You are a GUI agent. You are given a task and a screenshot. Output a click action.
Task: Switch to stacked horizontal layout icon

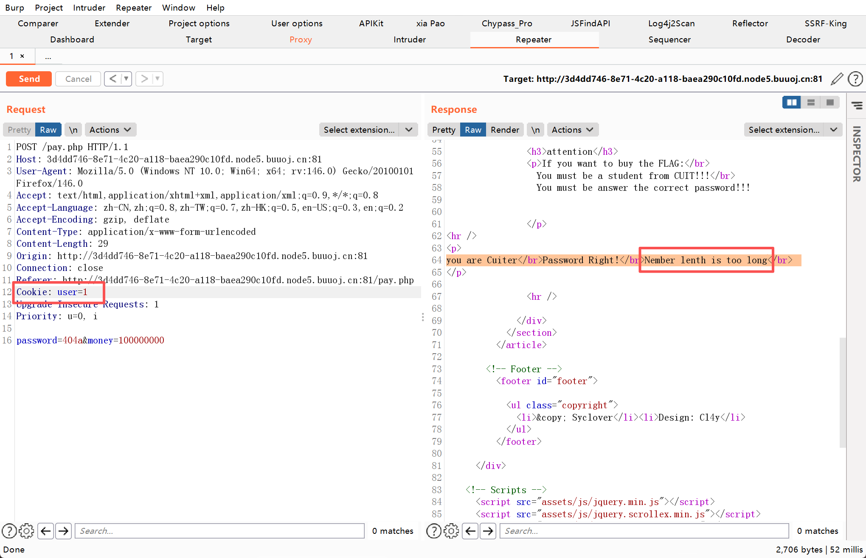[x=811, y=103]
